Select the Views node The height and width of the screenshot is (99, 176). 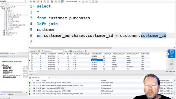[7, 31]
